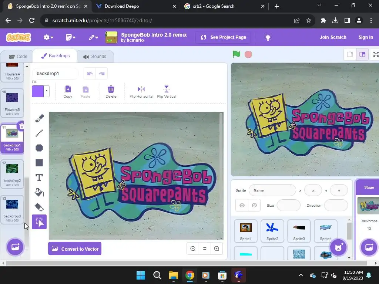Select SpongeBob Intro browser tab
The width and height of the screenshot is (379, 284).
click(47, 6)
